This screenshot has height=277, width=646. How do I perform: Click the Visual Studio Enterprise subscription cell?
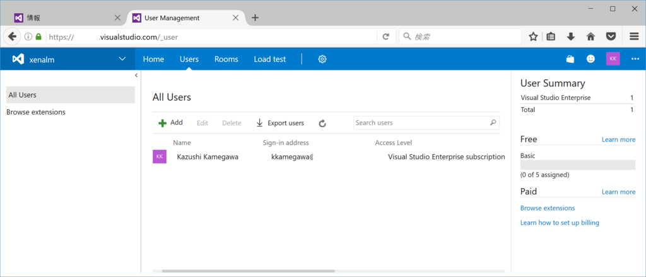446,157
